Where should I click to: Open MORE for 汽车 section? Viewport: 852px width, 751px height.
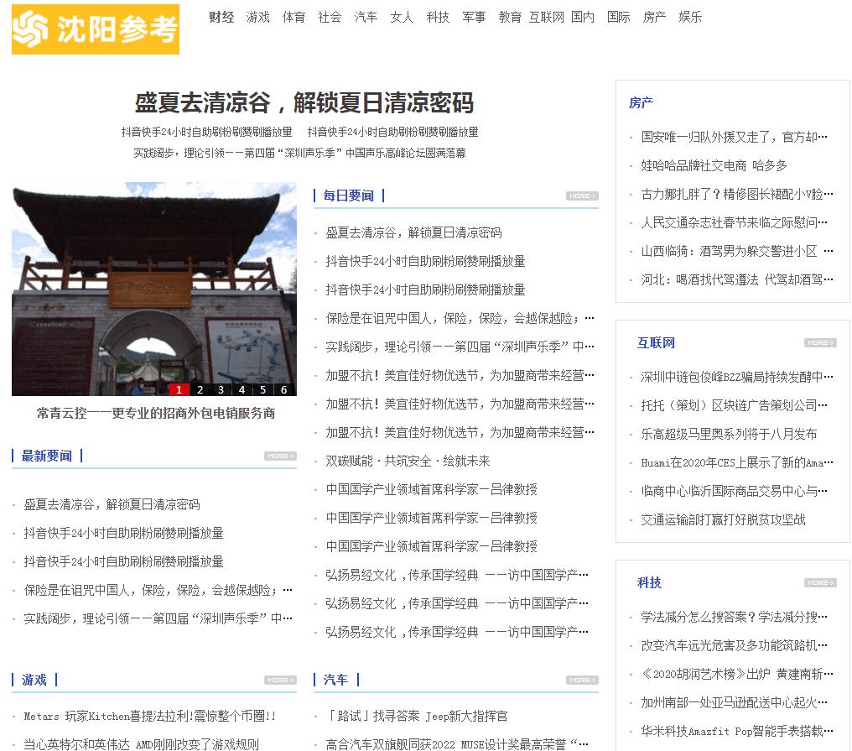tap(582, 680)
